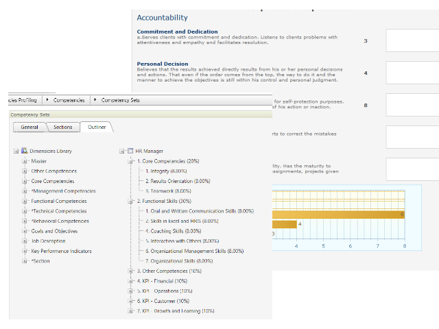Expand Core Competencies in Dimensions Library
The height and width of the screenshot is (329, 439).
coord(25,181)
